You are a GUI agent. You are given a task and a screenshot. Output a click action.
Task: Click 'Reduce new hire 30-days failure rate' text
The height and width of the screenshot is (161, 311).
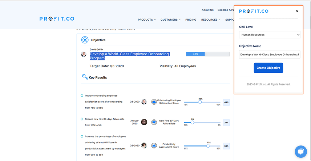pos(105,119)
